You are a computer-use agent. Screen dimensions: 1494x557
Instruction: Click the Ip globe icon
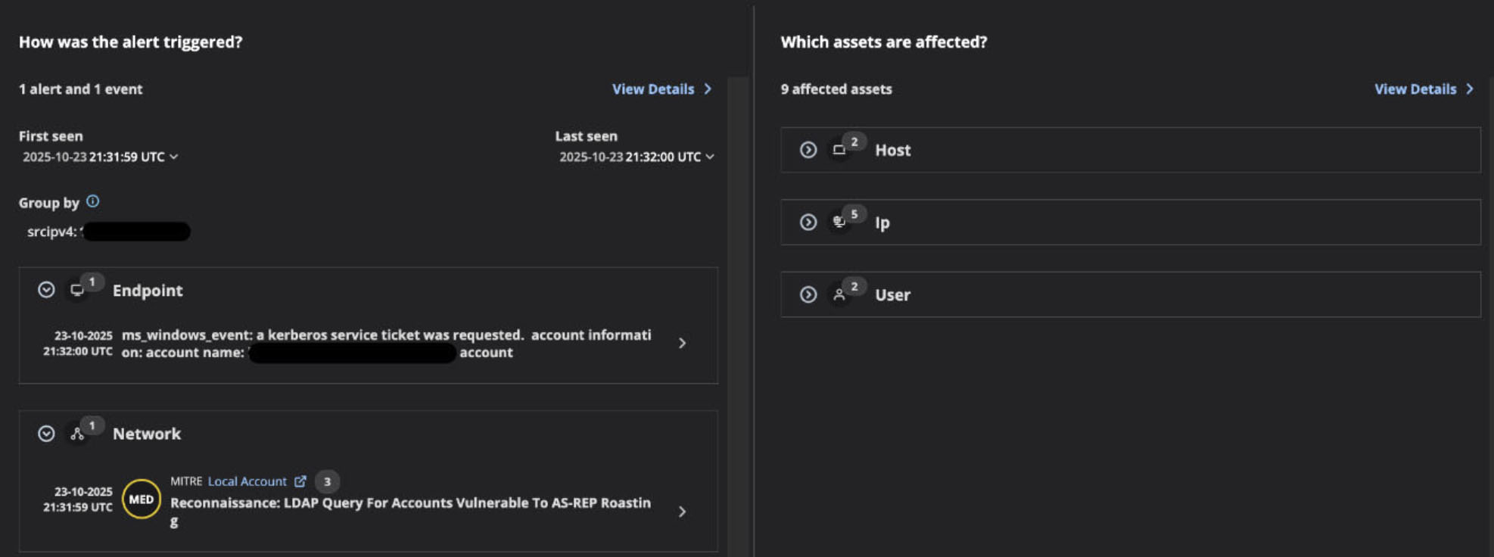pyautogui.click(x=839, y=222)
